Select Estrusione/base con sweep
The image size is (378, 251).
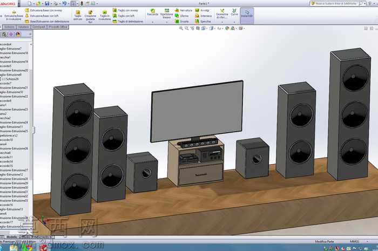click(44, 10)
